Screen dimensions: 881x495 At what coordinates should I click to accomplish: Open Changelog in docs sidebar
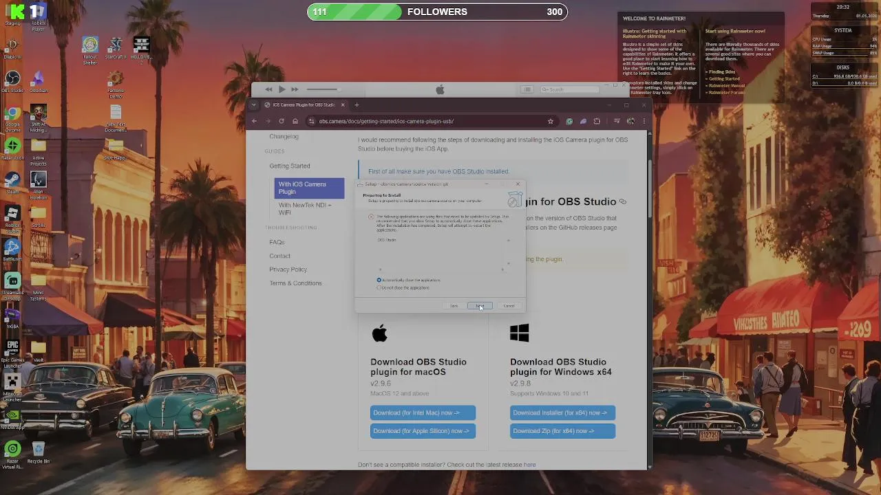point(284,136)
